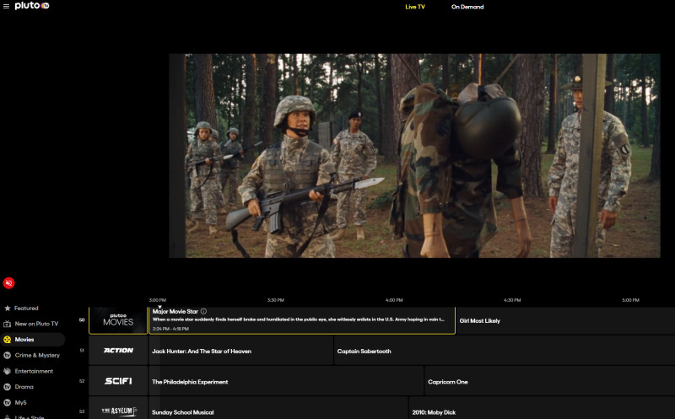Click the Movies film reel icon
Viewport: 675px width, 419px height.
pyautogui.click(x=8, y=340)
